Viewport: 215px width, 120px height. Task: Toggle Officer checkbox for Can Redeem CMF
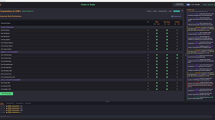coord(157,89)
